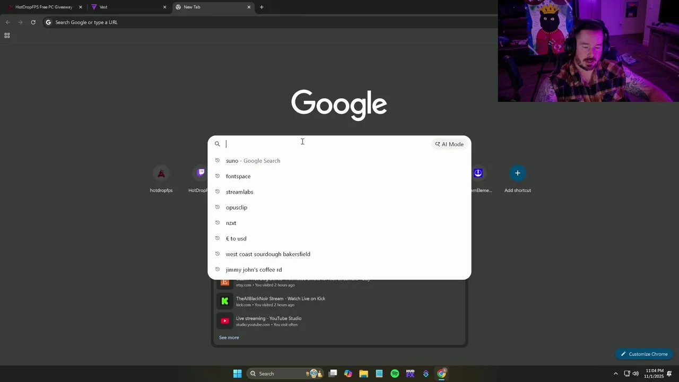Click See more under recent visits
This screenshot has width=679, height=382.
[x=229, y=337]
